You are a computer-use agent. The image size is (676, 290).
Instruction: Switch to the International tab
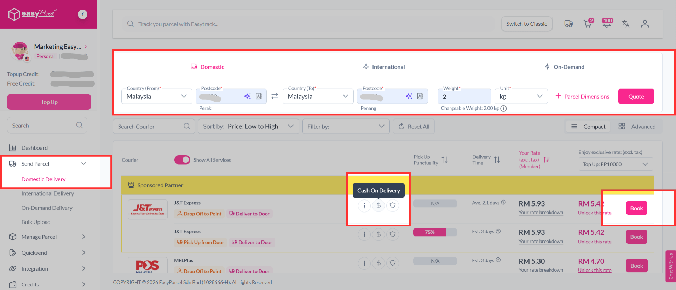(x=384, y=67)
